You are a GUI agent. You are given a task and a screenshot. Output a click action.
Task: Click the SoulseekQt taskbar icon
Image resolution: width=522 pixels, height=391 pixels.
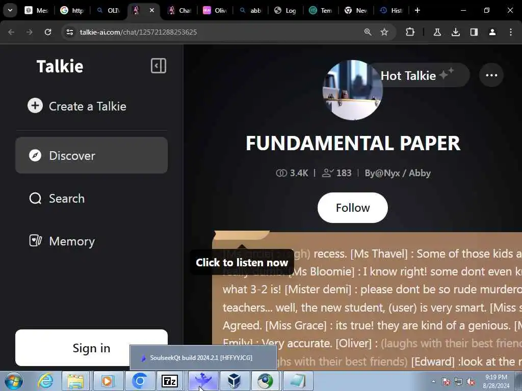pos(203,381)
